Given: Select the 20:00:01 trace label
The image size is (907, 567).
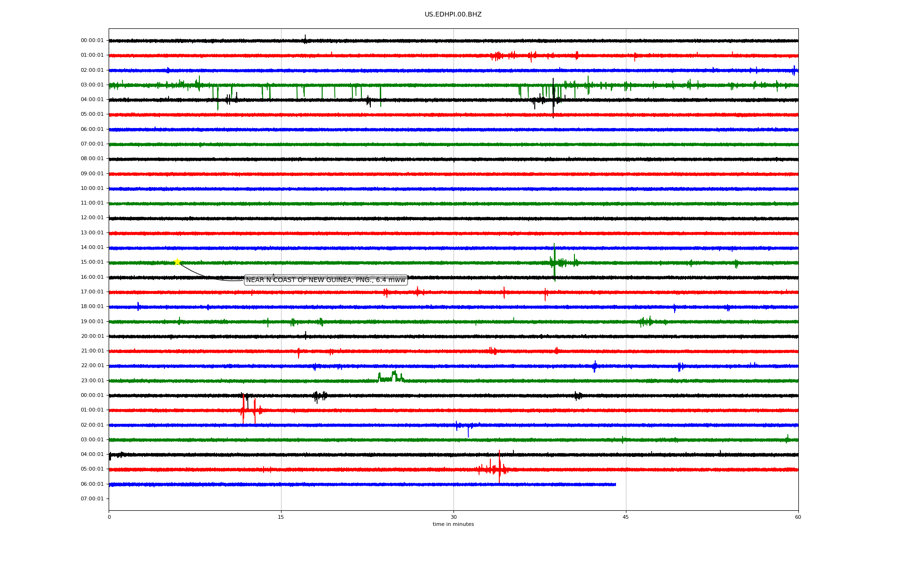Looking at the screenshot, I should 92,336.
